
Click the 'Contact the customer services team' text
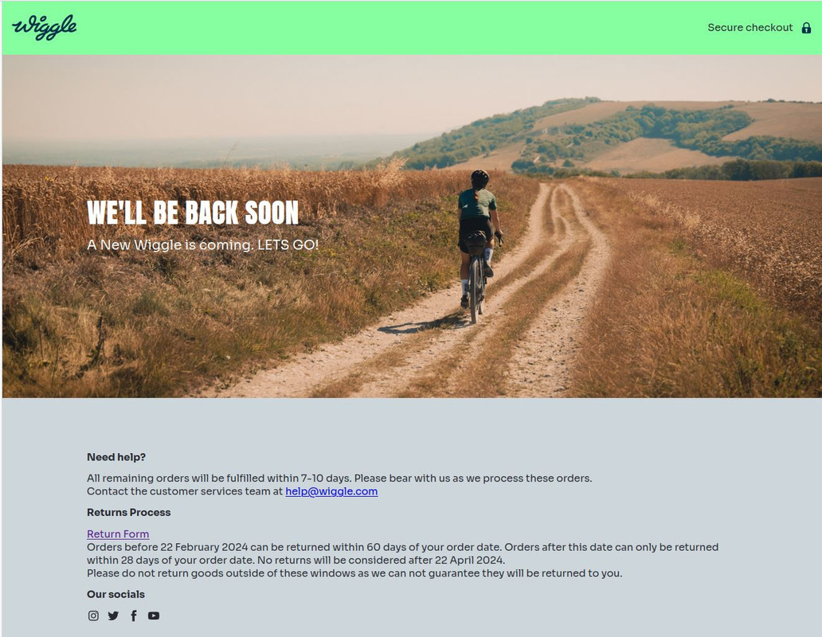pos(185,491)
